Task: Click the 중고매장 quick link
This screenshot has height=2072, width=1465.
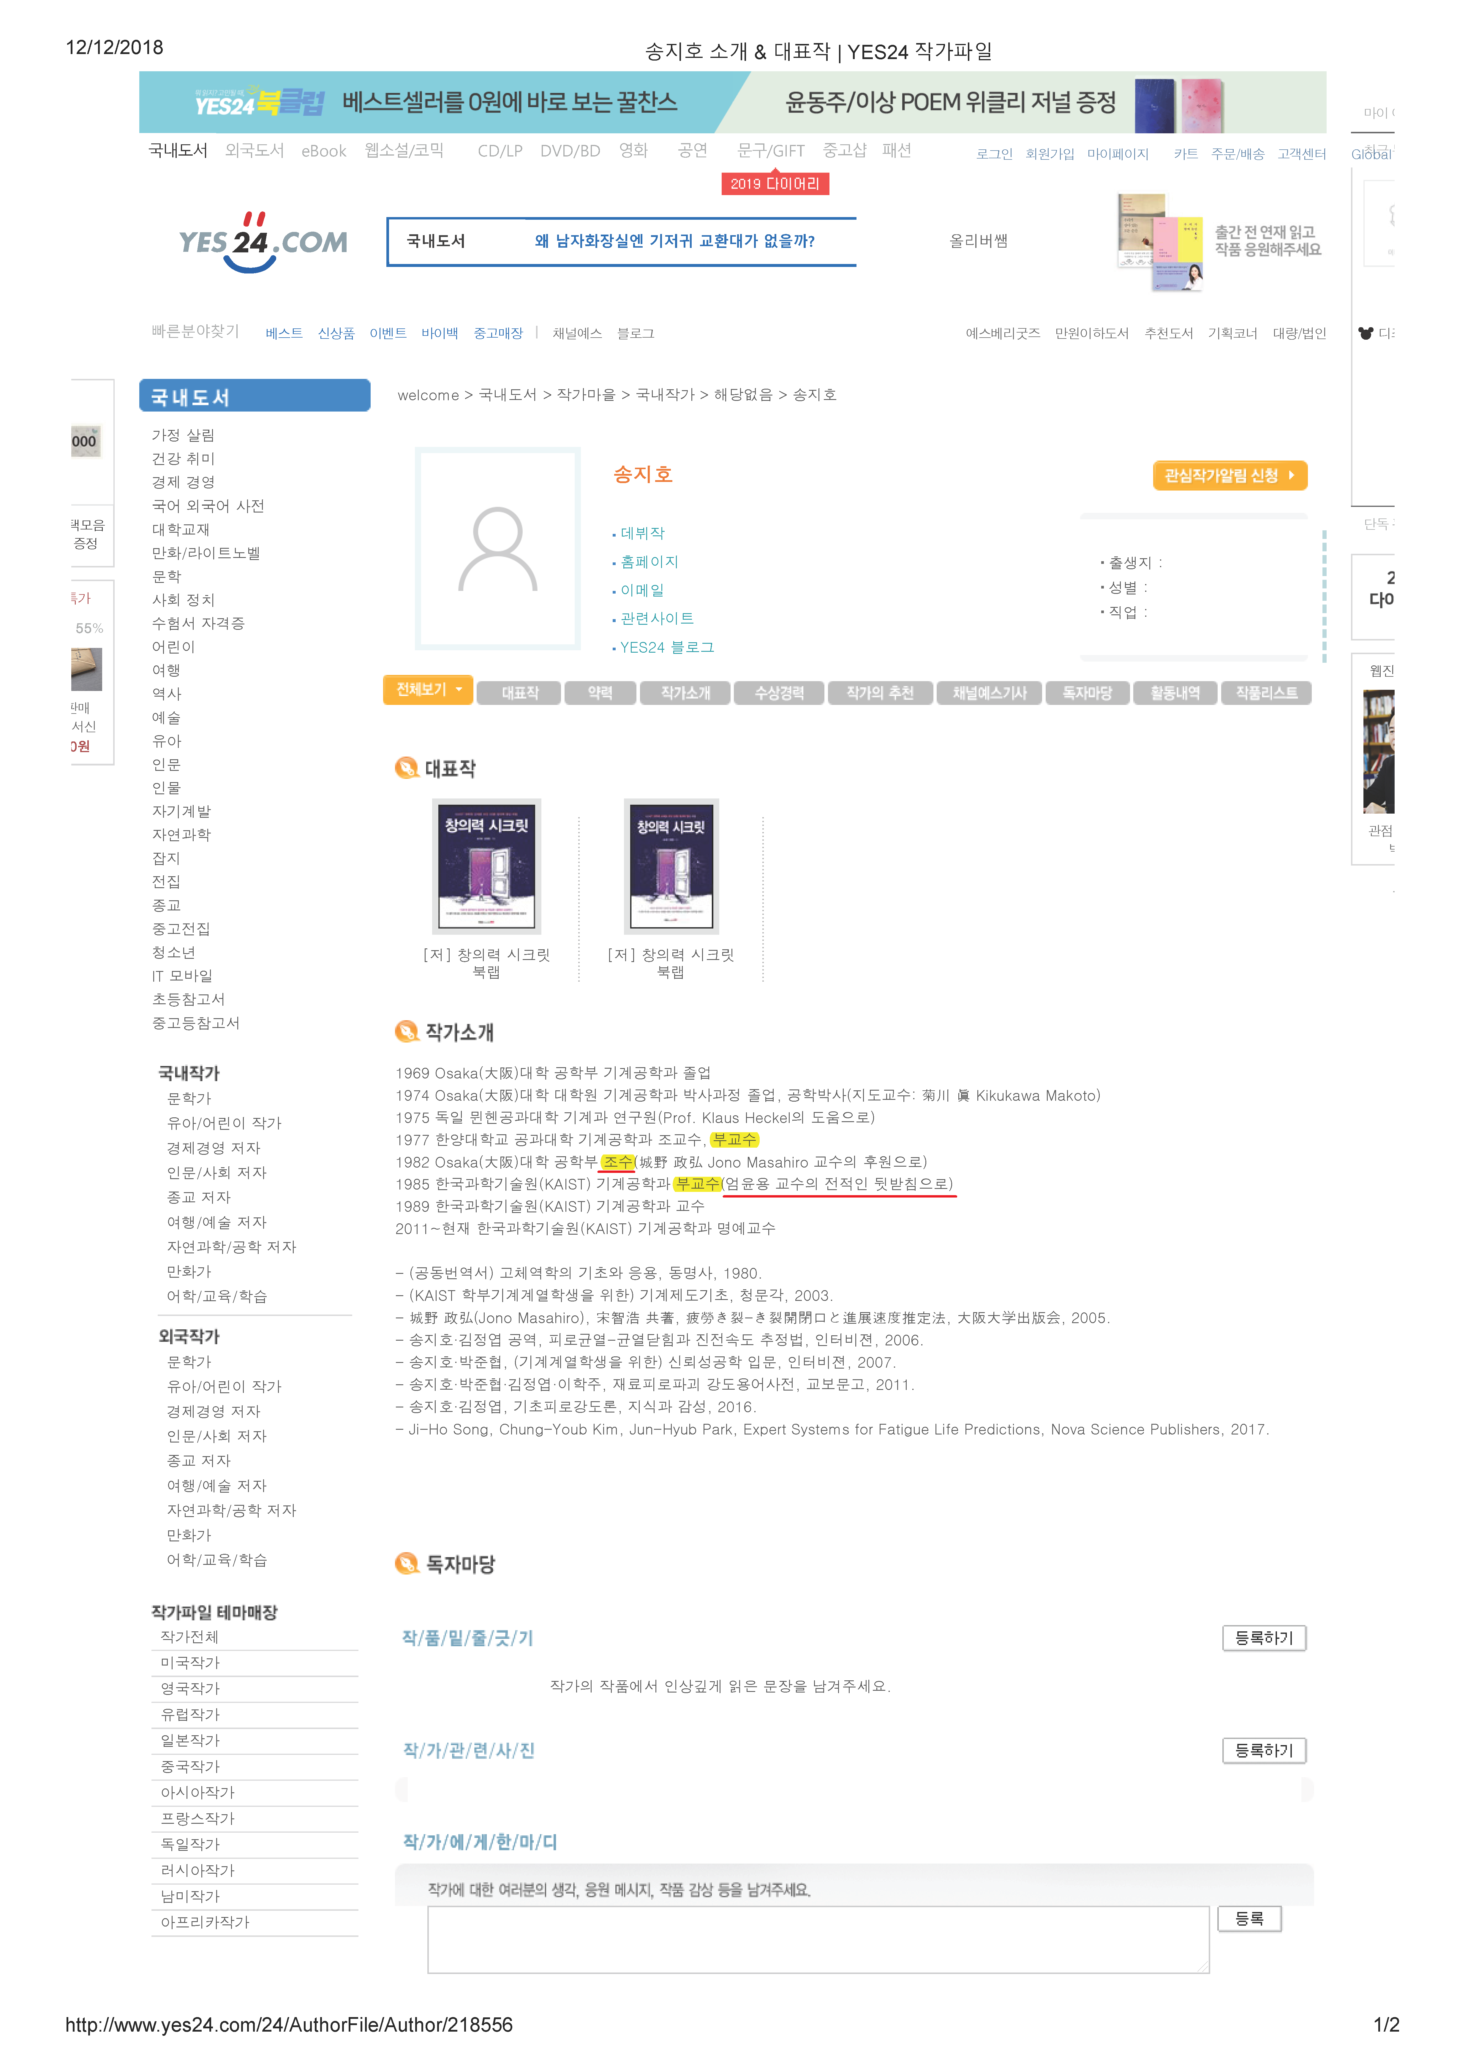Action: tap(498, 334)
